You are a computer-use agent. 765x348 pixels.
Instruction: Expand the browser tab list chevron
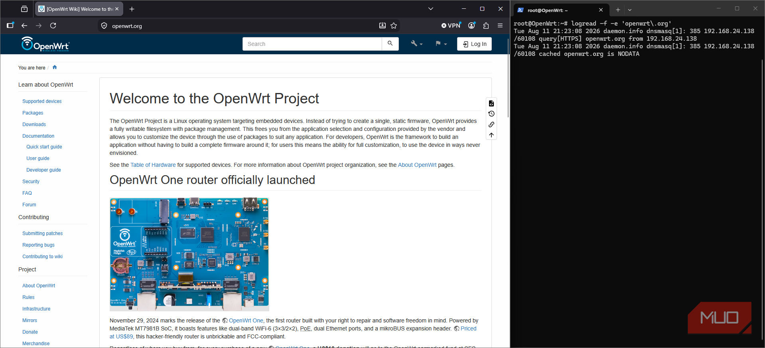[431, 9]
